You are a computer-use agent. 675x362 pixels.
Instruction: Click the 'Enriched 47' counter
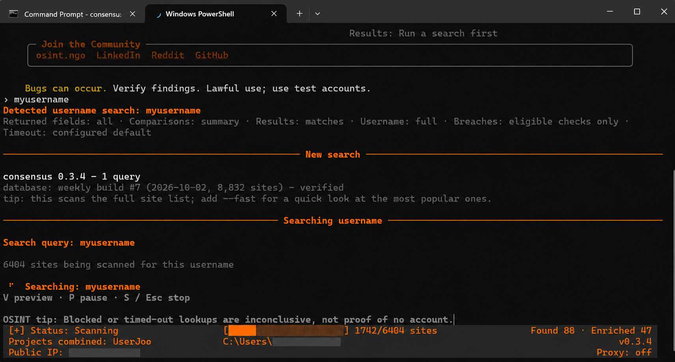pyautogui.click(x=621, y=330)
